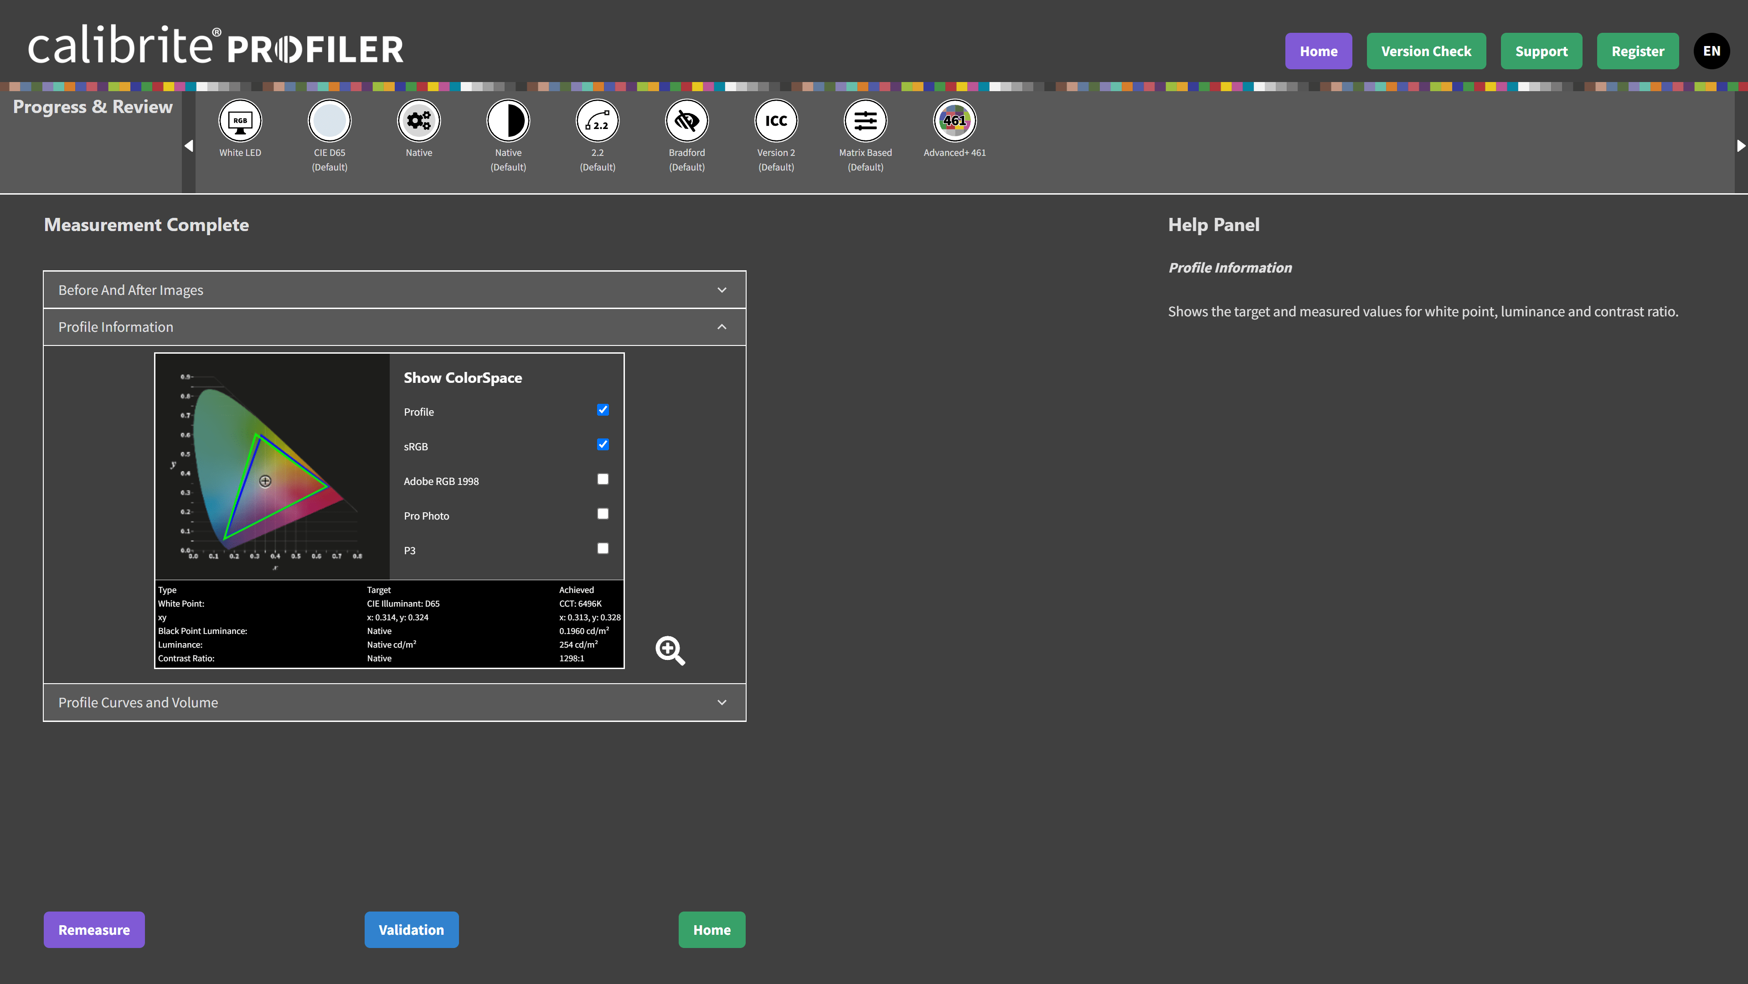The image size is (1748, 984).
Task: Click the calibrite PROFILER logo
Action: coord(216,45)
